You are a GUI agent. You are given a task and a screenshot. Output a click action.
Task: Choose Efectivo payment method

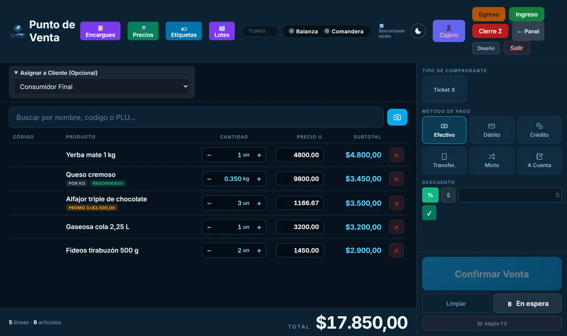[x=444, y=130]
